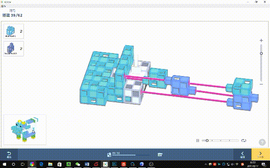Open the help question mark button
This screenshot has width=270, height=168.
coord(262,142)
